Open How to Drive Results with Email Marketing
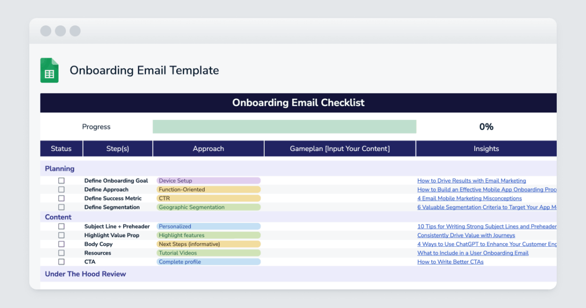This screenshot has width=586, height=308. coord(471,180)
